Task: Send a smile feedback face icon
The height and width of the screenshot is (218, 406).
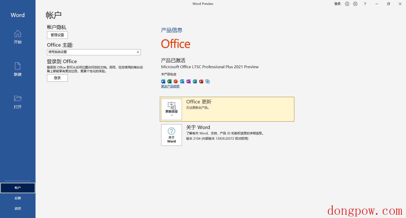Action: click(x=347, y=4)
